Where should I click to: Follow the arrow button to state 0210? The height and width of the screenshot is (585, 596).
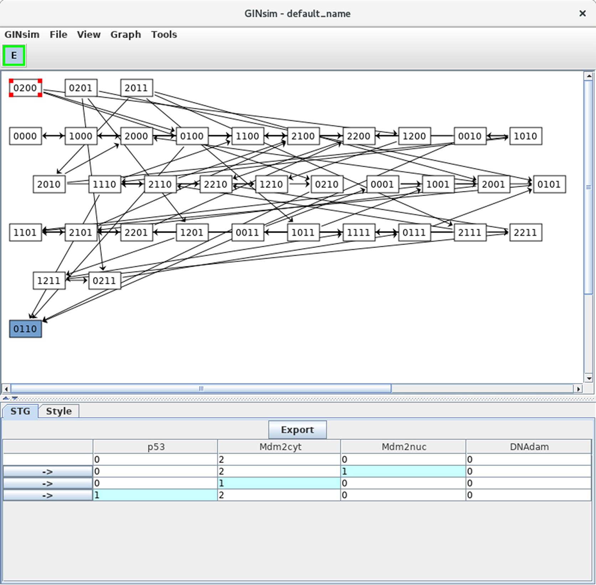click(47, 472)
